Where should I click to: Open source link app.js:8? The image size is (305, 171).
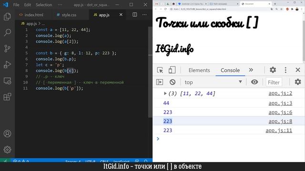(280, 122)
